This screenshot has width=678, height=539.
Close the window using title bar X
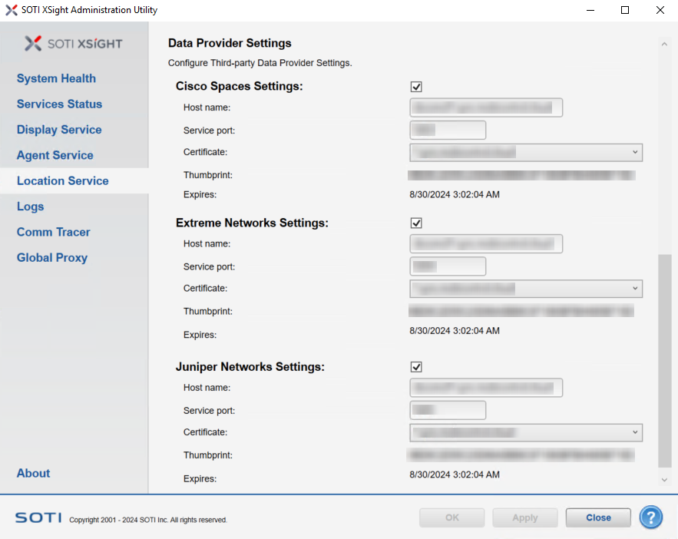[660, 10]
